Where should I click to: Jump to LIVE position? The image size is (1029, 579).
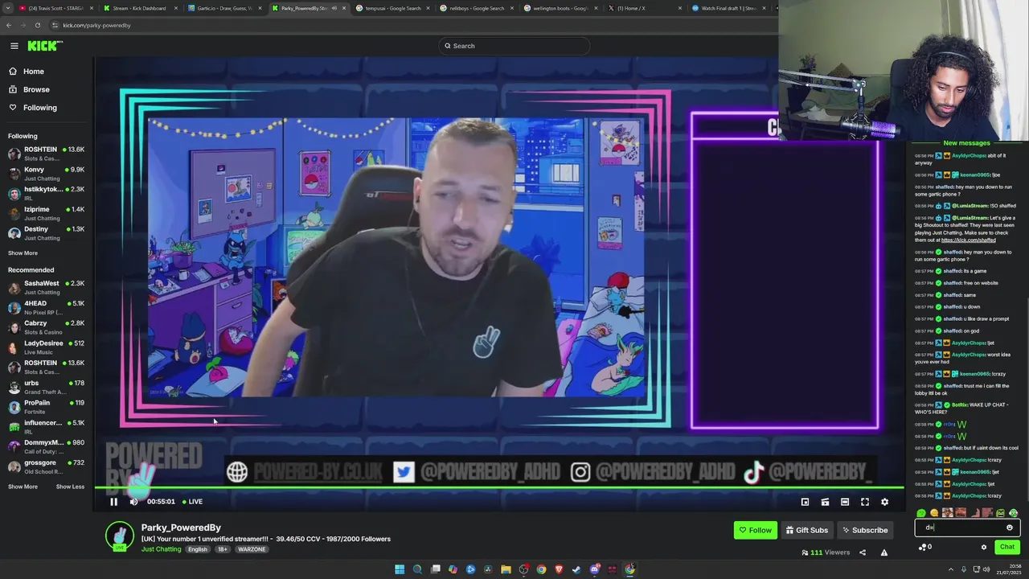tap(192, 502)
